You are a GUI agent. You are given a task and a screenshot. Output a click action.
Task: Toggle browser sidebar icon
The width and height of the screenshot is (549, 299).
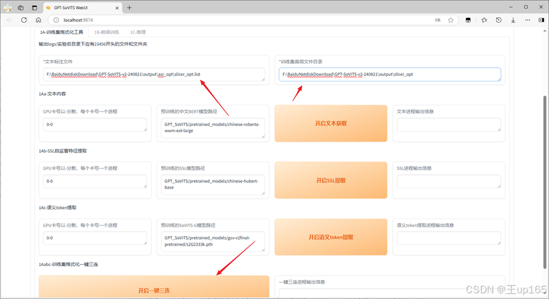pyautogui.click(x=541, y=20)
